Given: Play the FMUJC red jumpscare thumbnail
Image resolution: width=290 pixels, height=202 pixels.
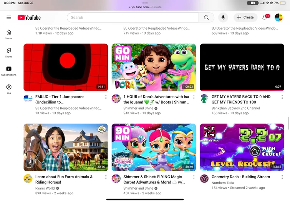Looking at the screenshot, I should pos(66,67).
